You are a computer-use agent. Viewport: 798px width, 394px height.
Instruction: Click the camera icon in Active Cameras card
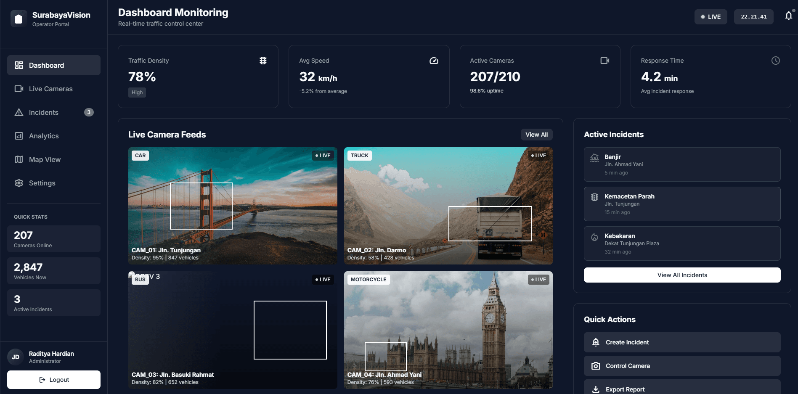point(604,61)
